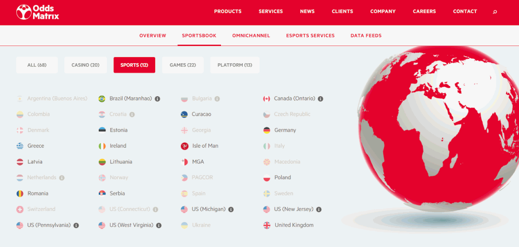Click the info icon next to US (New Jersey)
The width and height of the screenshot is (519, 247).
319,210
